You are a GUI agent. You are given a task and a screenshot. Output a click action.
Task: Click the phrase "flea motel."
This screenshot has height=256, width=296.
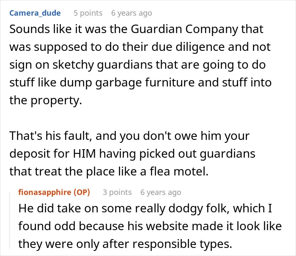tap(179, 171)
